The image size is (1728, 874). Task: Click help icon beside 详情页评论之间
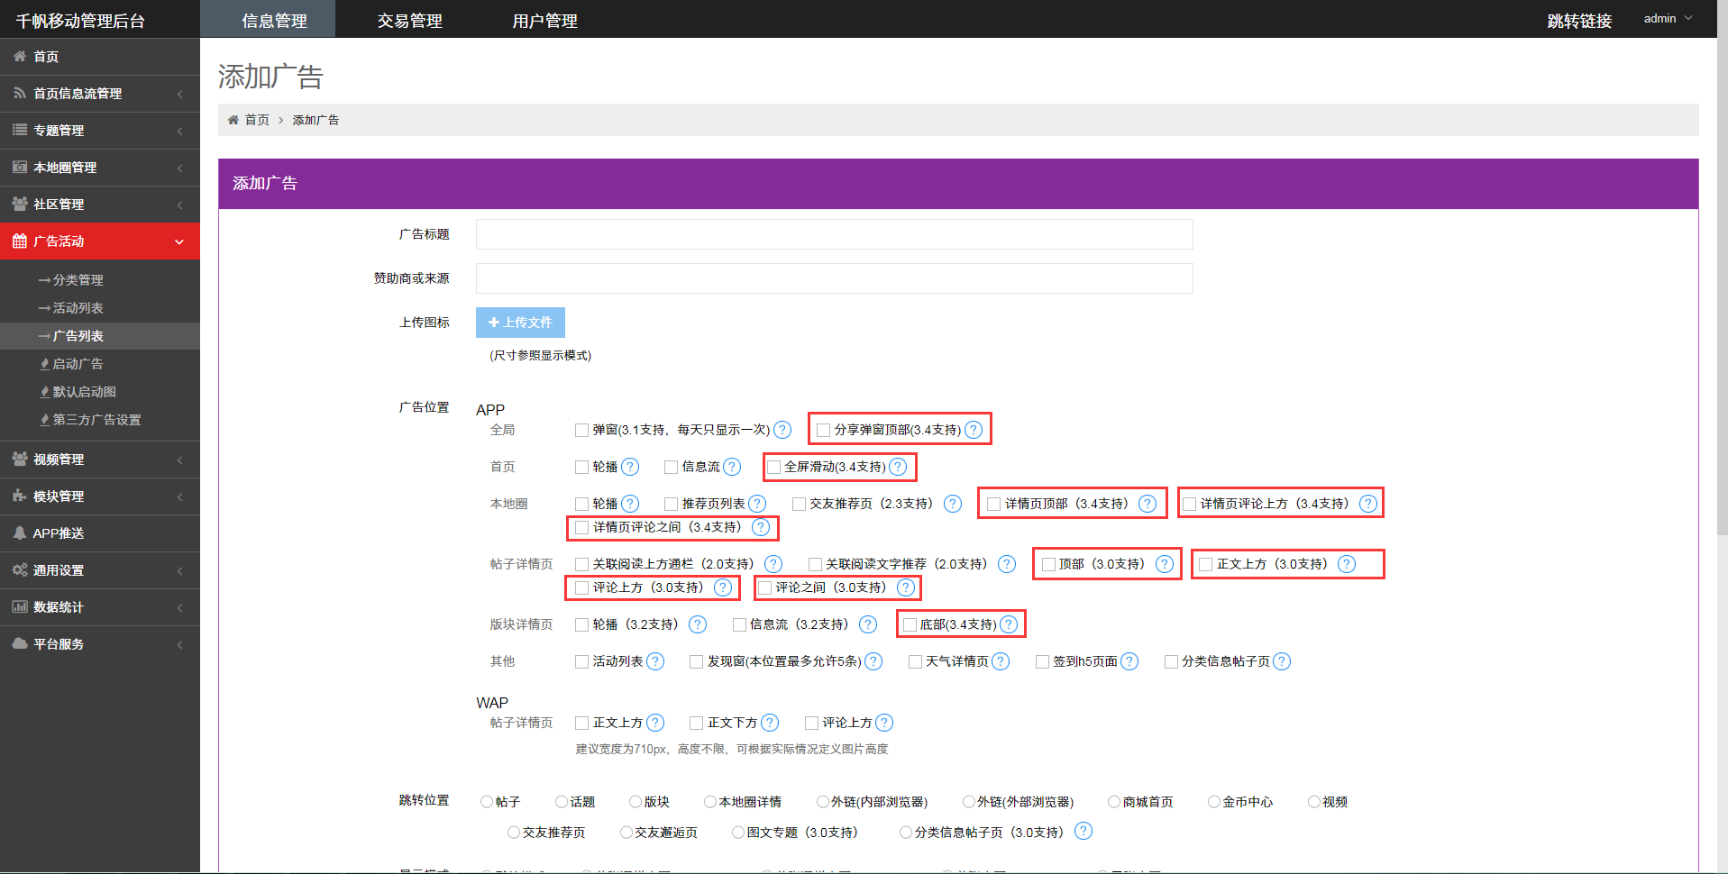click(x=761, y=527)
